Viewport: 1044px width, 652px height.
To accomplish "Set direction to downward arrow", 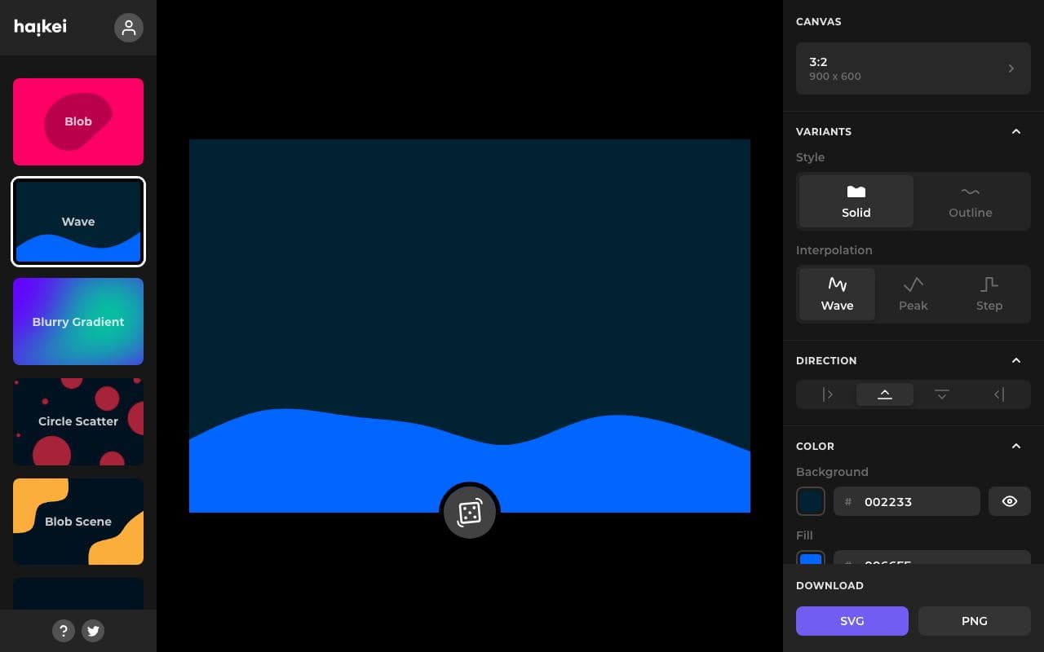I will click(x=942, y=394).
